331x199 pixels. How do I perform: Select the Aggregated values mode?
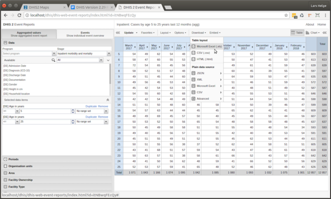click(x=29, y=34)
